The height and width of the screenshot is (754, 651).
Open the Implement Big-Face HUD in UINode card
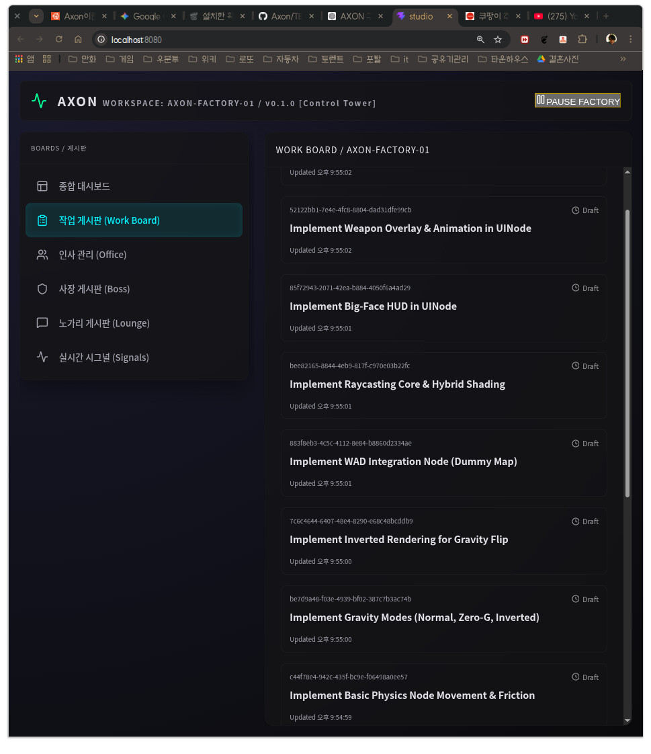443,306
